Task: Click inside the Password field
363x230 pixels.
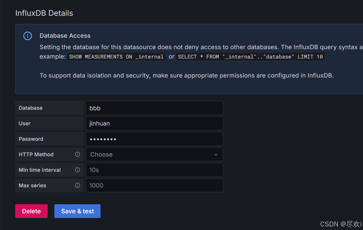Action: [x=154, y=139]
